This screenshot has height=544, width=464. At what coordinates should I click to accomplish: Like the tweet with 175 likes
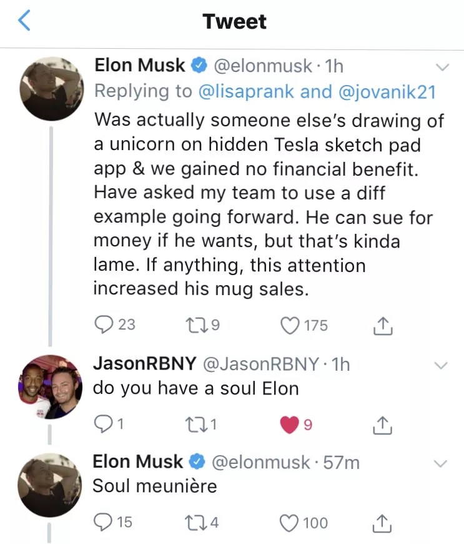click(290, 325)
